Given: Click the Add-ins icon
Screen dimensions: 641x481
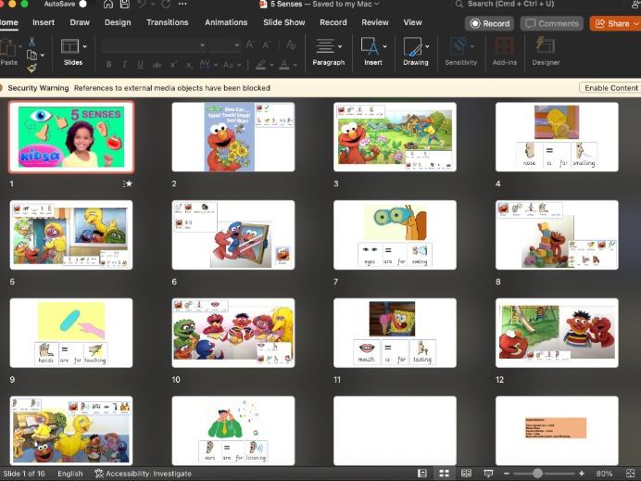Looking at the screenshot, I should point(505,46).
